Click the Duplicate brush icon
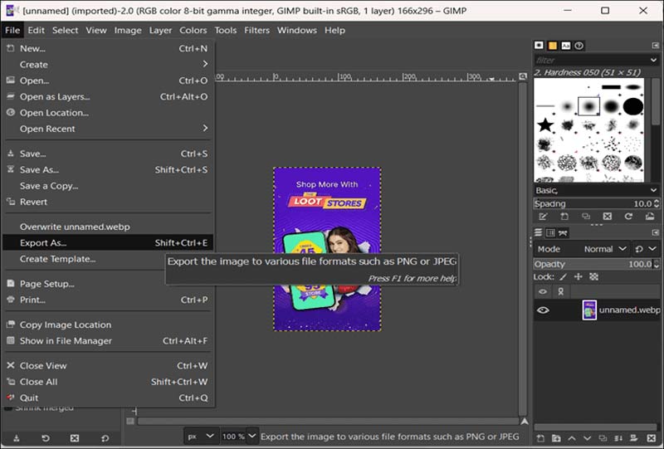Screen dimensions: 664x449 586,217
